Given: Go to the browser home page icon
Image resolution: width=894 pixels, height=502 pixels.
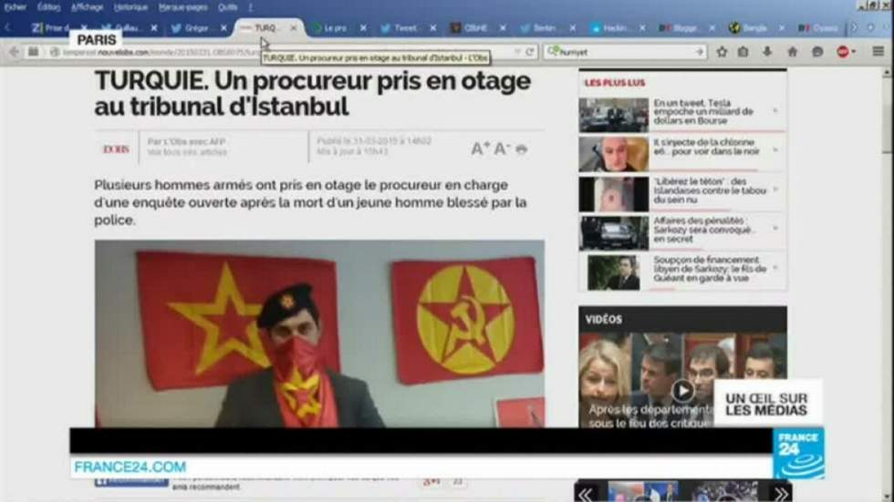Looking at the screenshot, I should click(x=791, y=52).
